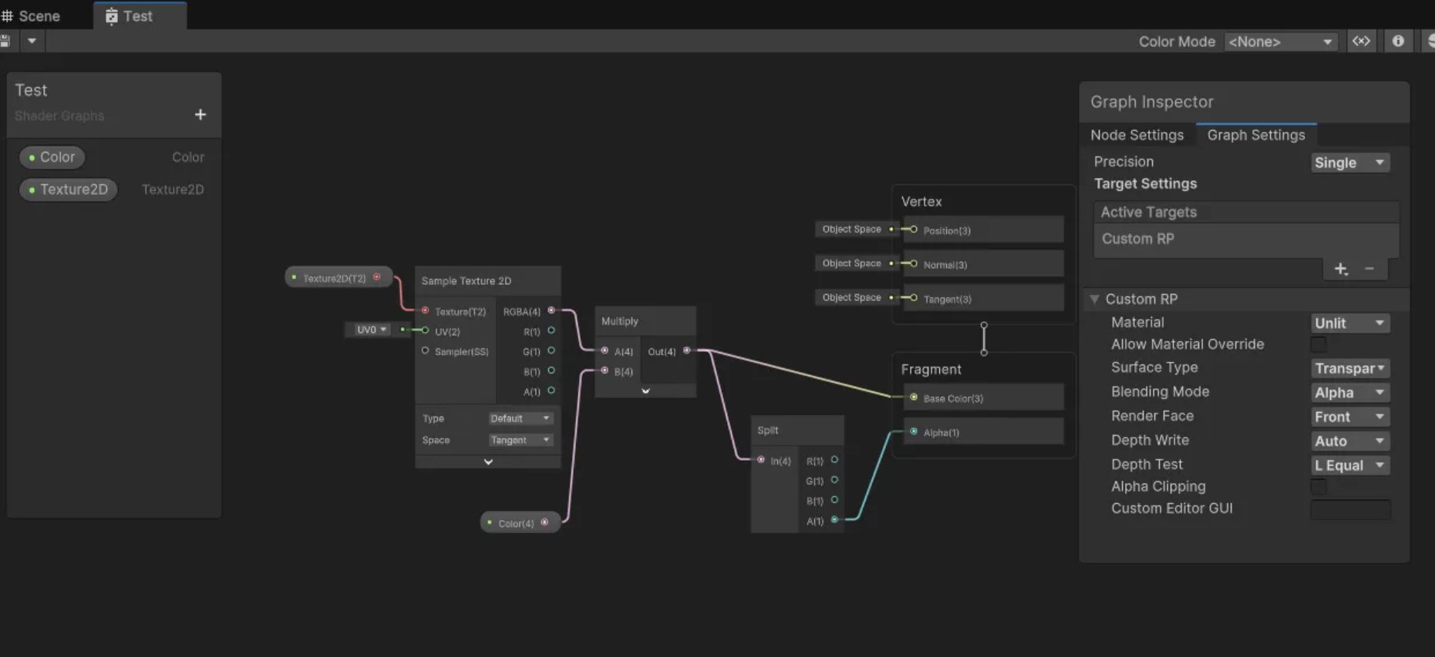Click the Sampler(SS) input port
This screenshot has width=1435, height=657.
coord(425,350)
